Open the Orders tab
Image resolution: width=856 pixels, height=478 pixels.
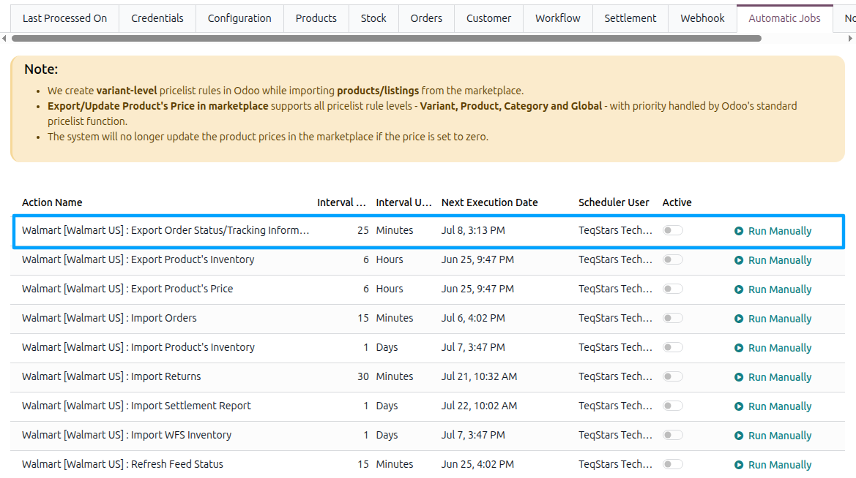pyautogui.click(x=426, y=18)
